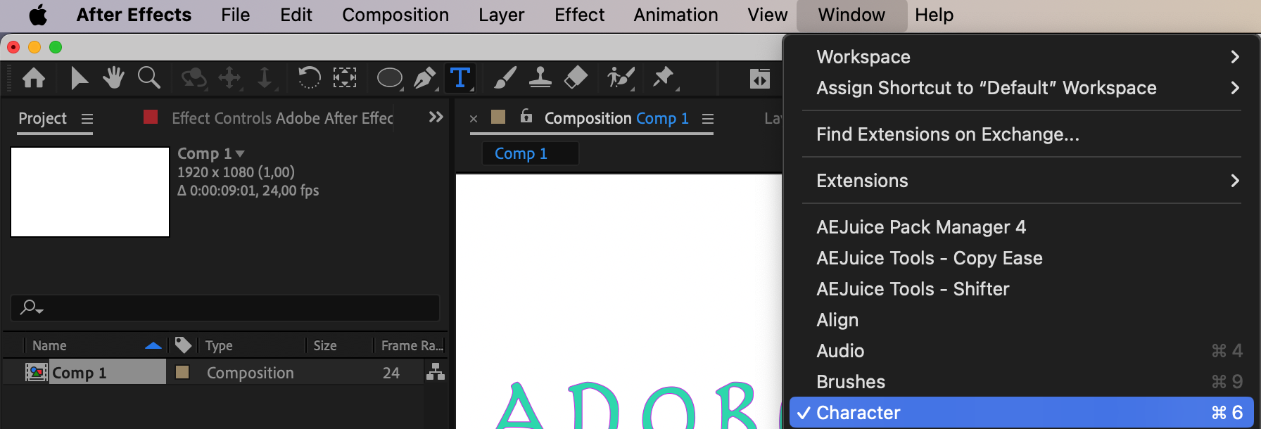Viewport: 1261px width, 429px height.
Task: Click the Project panel search field
Action: point(225,308)
